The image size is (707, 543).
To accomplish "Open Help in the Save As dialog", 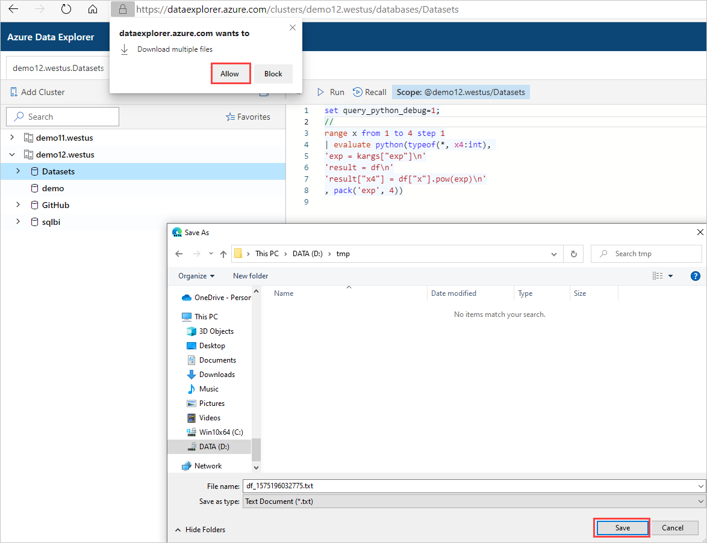I will pyautogui.click(x=696, y=275).
